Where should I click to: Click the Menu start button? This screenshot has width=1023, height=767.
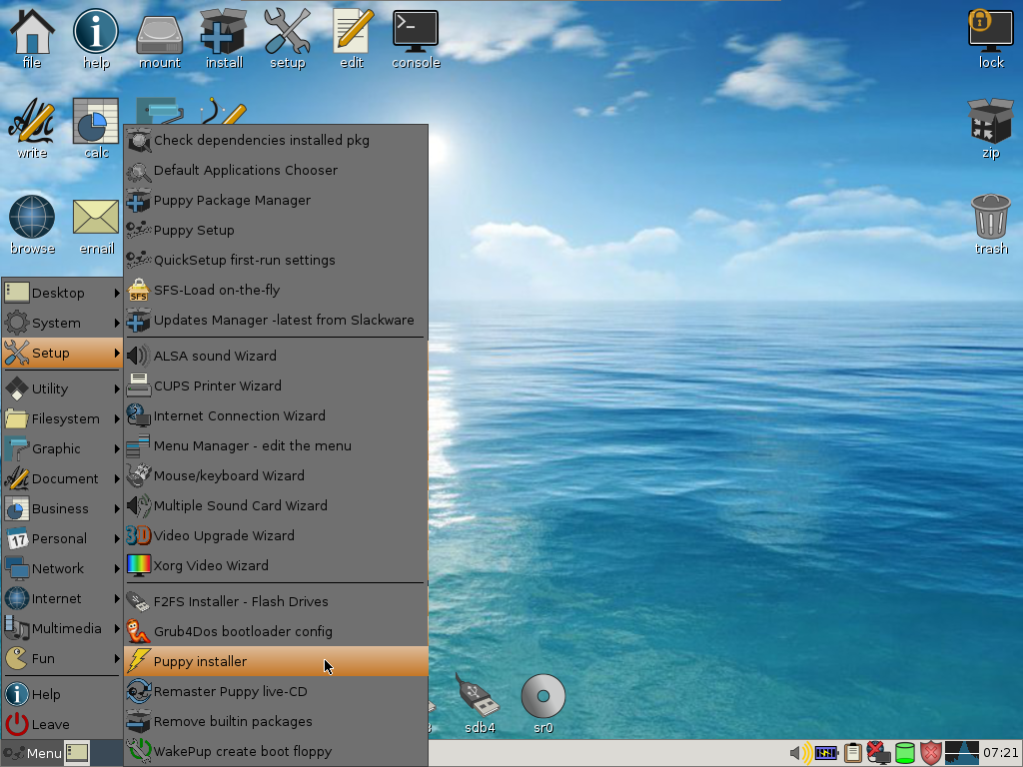coord(32,753)
